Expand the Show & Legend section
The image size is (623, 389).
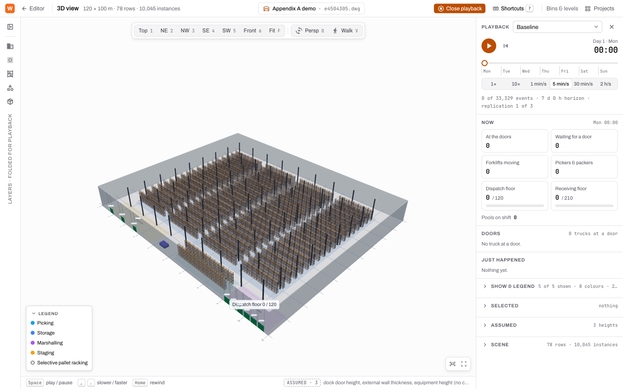coord(549,286)
